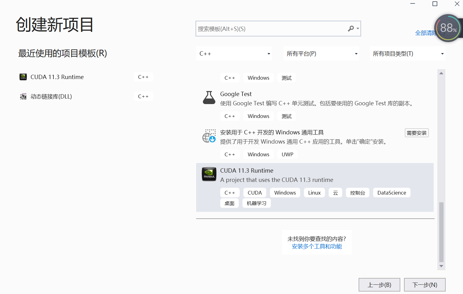
Task: Click the CUDA 11.3 Runtime icon in recent templates
Action: pyautogui.click(x=23, y=77)
